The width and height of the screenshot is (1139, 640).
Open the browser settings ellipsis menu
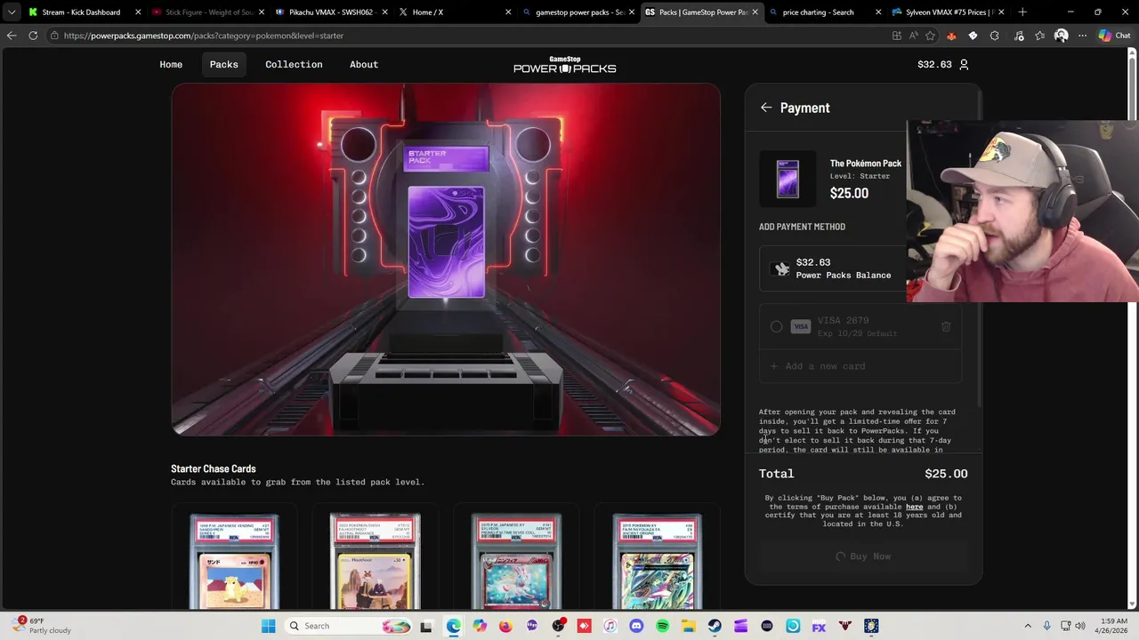(x=1082, y=36)
